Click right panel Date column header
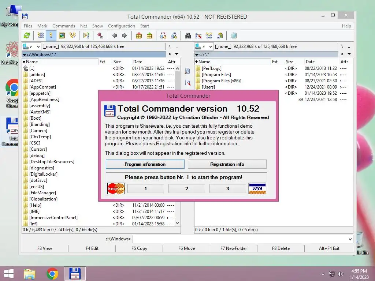The height and width of the screenshot is (281, 375). click(321, 62)
